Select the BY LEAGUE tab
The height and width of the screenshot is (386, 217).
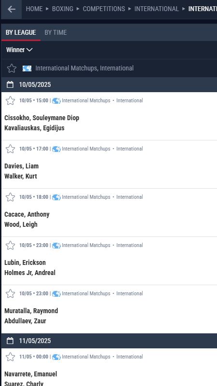[x=21, y=32]
